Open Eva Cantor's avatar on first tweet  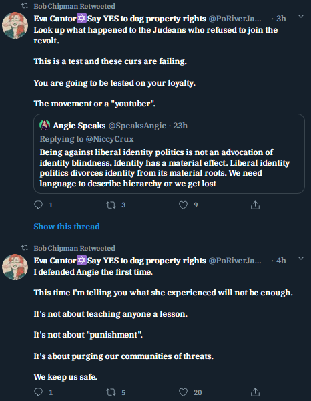click(15, 25)
